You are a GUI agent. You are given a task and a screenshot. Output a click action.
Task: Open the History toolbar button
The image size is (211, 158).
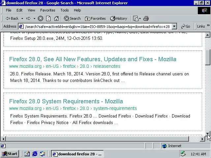(x=119, y=18)
